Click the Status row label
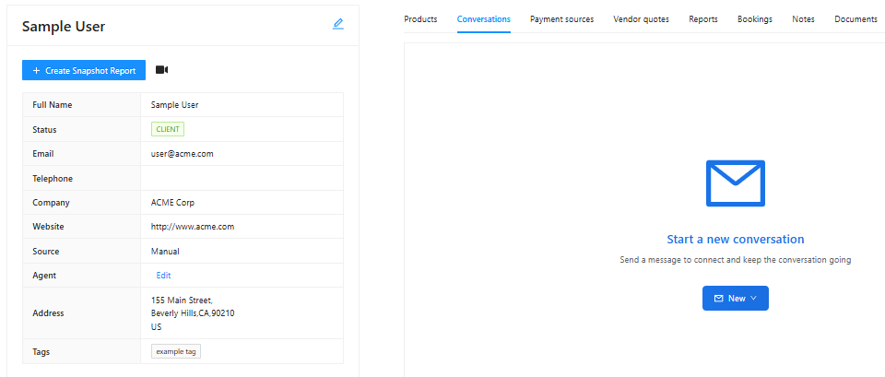This screenshot has height=377, width=885. tap(44, 129)
